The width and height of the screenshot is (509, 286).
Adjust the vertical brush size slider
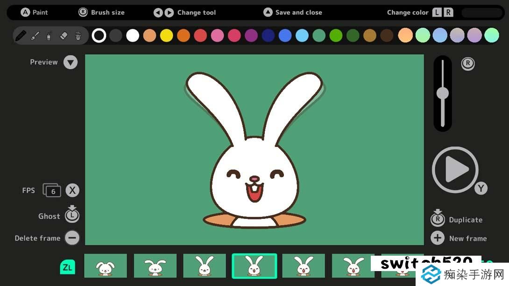click(442, 93)
